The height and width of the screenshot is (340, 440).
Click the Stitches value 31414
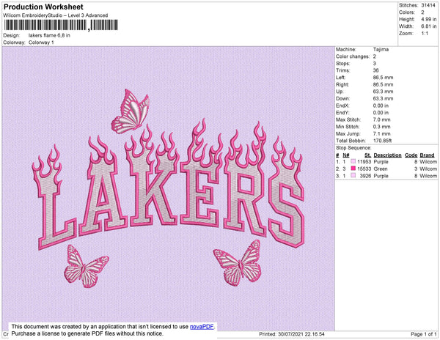pos(428,5)
